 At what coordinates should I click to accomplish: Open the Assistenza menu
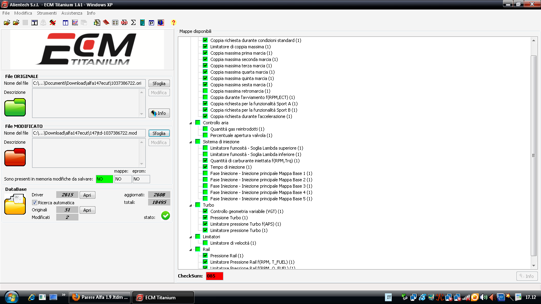(x=72, y=13)
